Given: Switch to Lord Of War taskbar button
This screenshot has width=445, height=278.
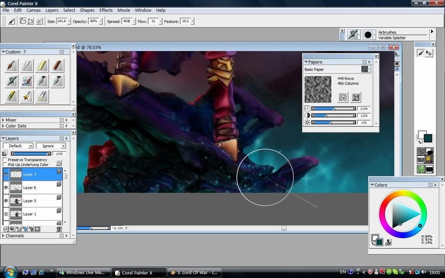Looking at the screenshot, I should pyautogui.click(x=194, y=273).
